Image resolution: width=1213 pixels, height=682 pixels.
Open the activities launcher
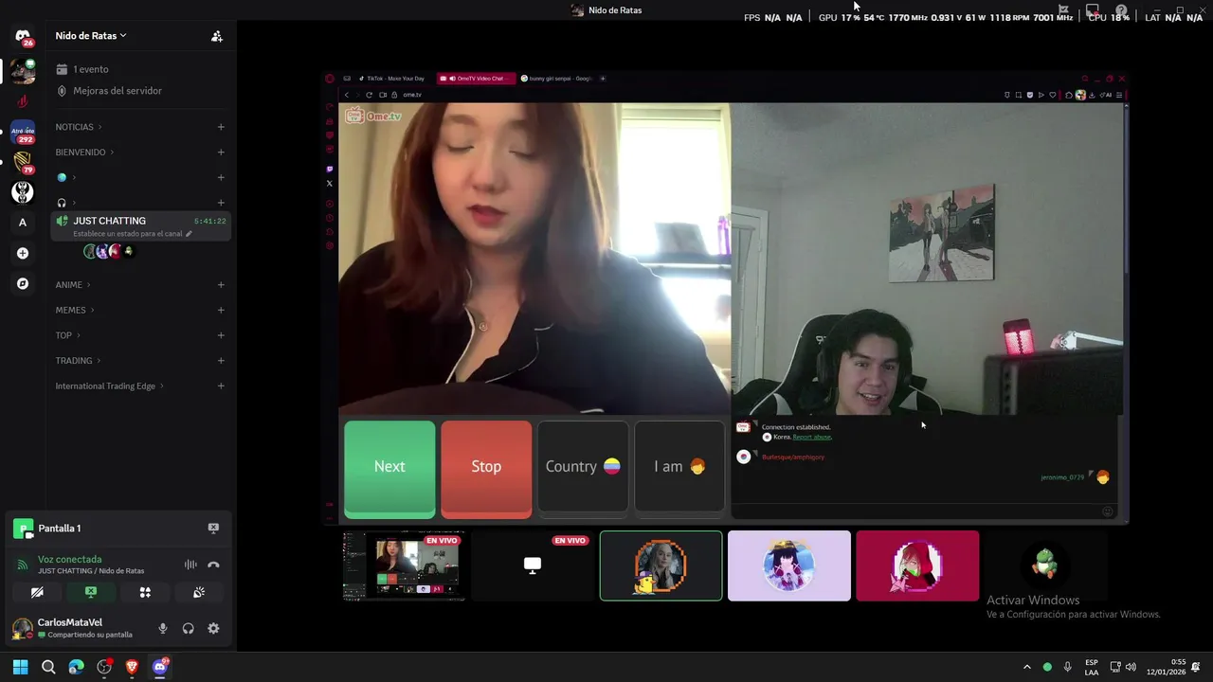point(145,592)
